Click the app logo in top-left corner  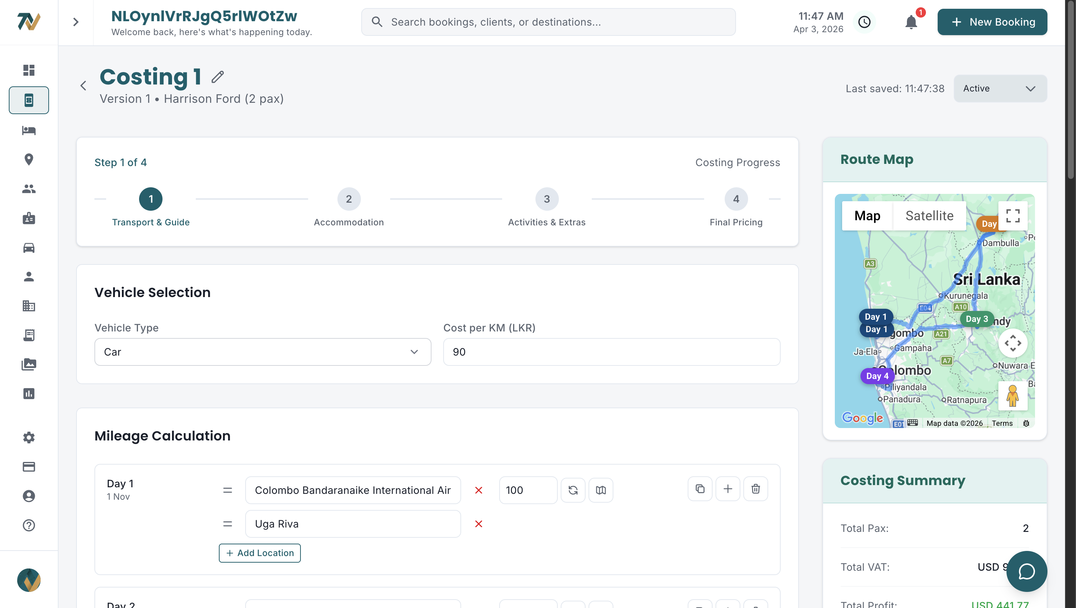(x=29, y=22)
